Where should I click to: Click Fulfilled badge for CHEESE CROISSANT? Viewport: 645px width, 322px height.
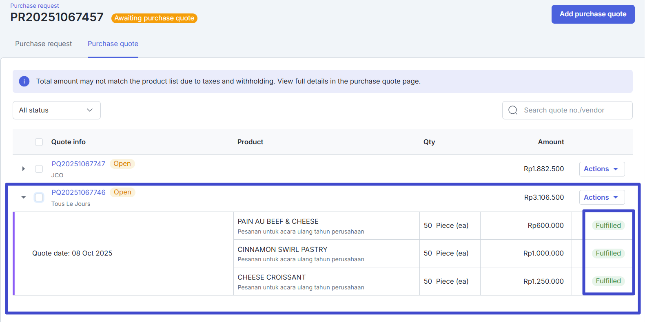point(608,281)
